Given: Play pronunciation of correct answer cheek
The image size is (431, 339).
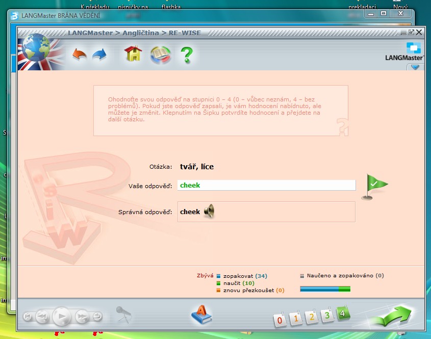Looking at the screenshot, I should [x=209, y=212].
